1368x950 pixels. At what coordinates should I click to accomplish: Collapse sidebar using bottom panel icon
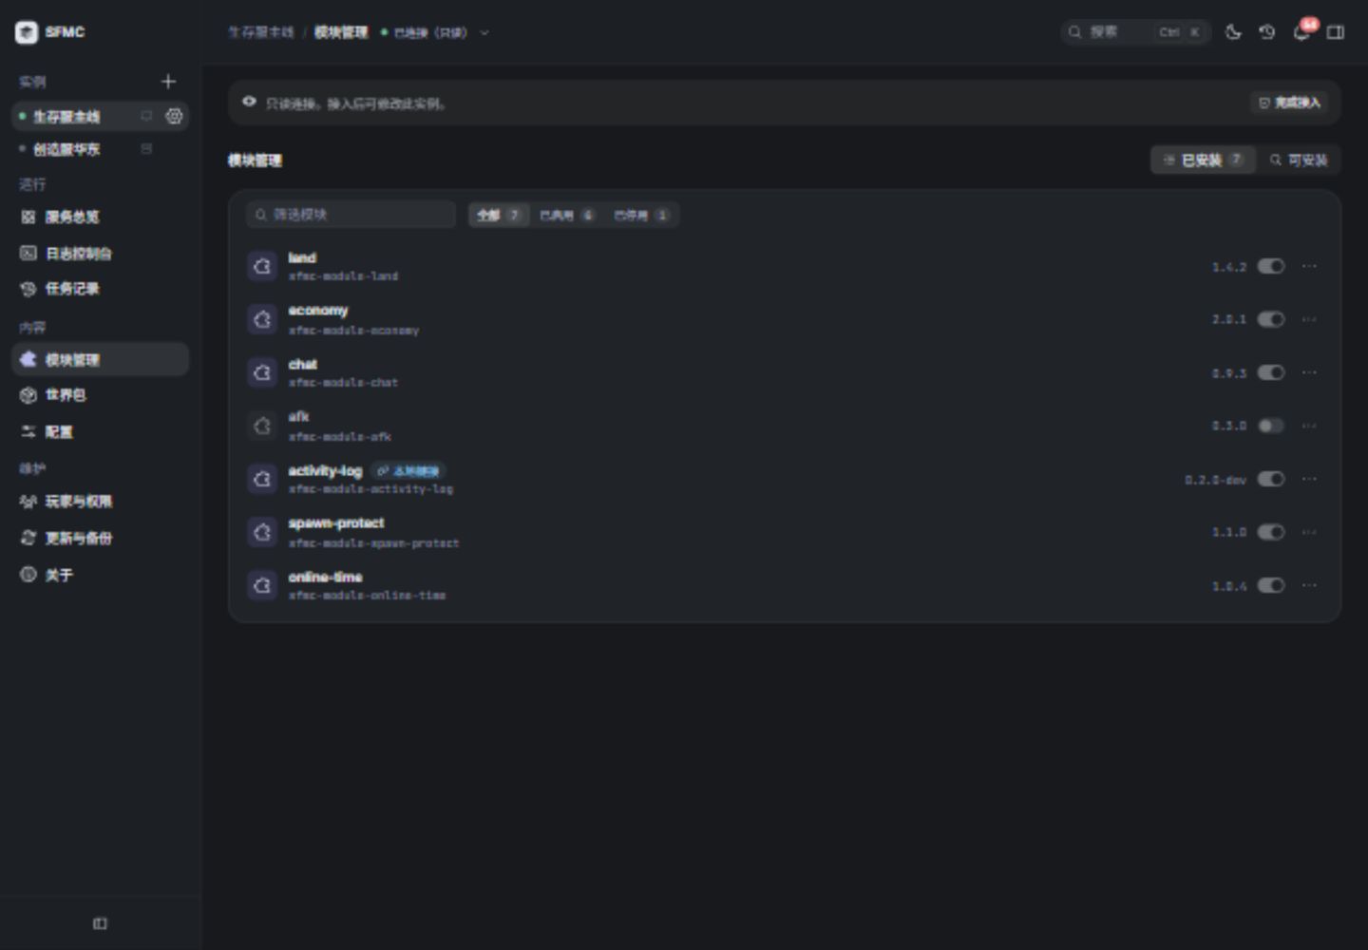(100, 923)
